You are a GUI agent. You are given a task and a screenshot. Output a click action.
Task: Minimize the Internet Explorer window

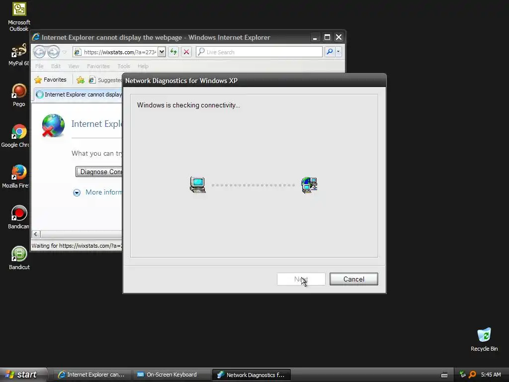(x=315, y=37)
